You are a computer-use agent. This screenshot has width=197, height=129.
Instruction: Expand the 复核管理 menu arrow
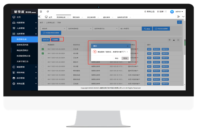[x=36, y=67]
